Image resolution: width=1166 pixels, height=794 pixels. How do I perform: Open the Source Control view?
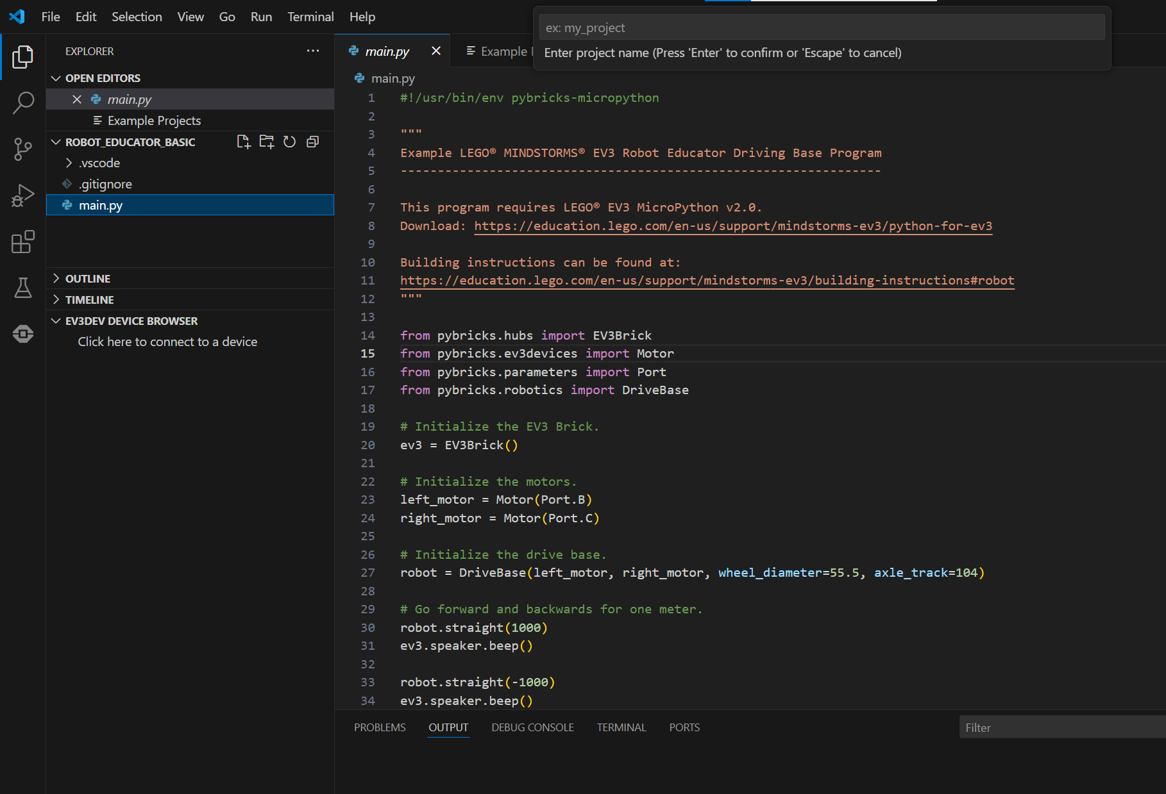(23, 149)
